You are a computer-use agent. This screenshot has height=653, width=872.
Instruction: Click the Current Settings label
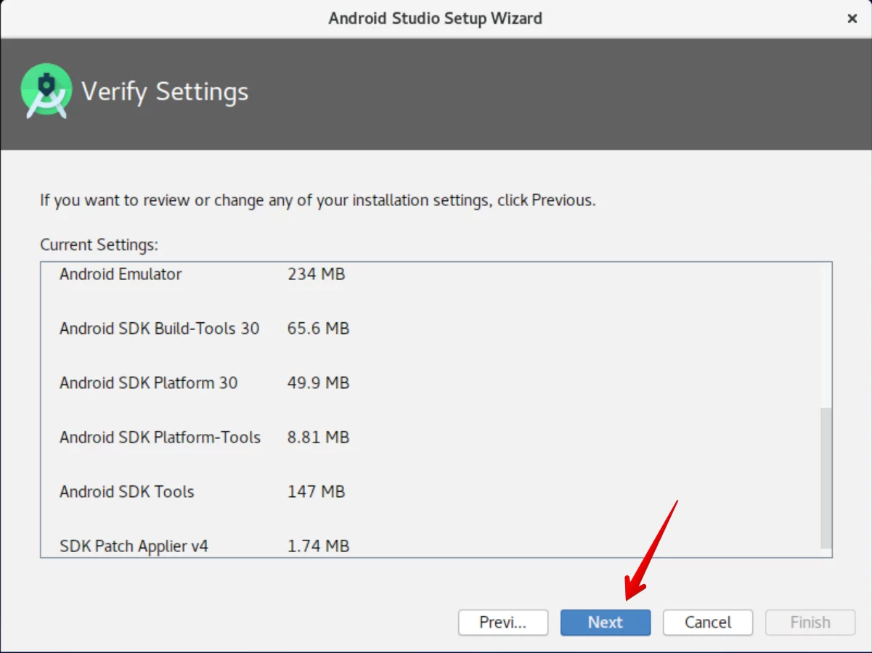(99, 245)
